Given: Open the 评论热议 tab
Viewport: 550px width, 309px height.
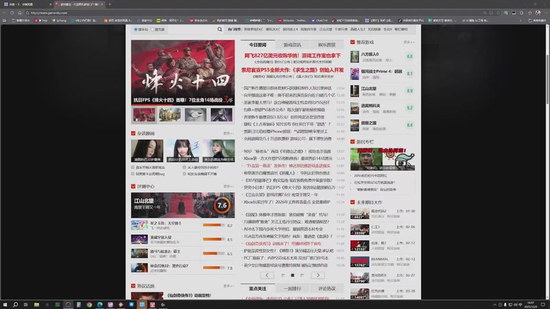Looking at the screenshot, I should (327, 288).
